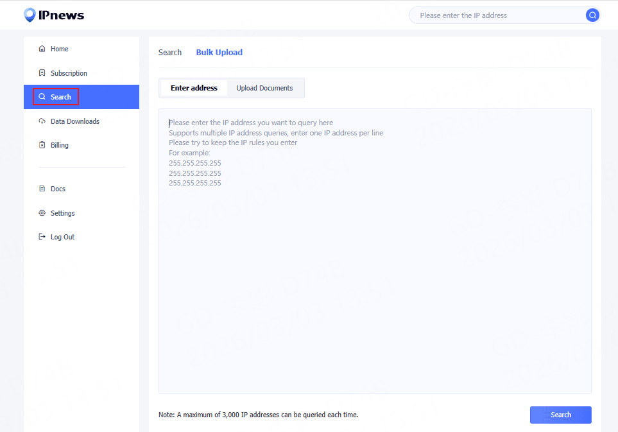Click the Subscription bookmark icon

[x=42, y=73]
